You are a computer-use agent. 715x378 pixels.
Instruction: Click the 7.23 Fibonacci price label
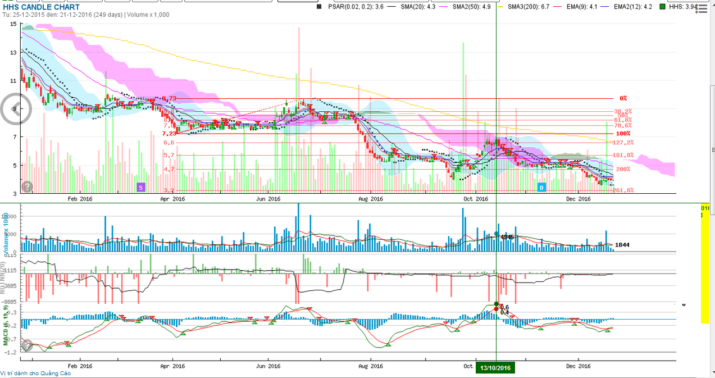[169, 134]
